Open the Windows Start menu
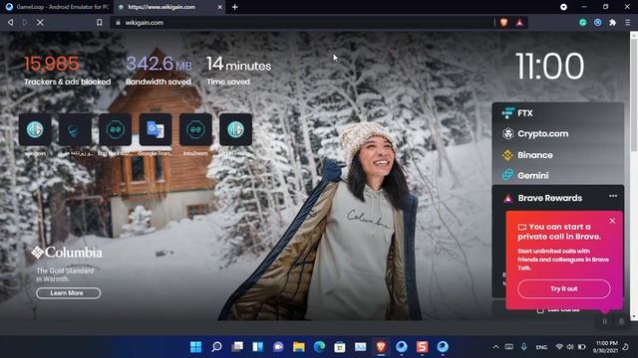Viewport: 638px width, 358px height. pyautogui.click(x=195, y=347)
